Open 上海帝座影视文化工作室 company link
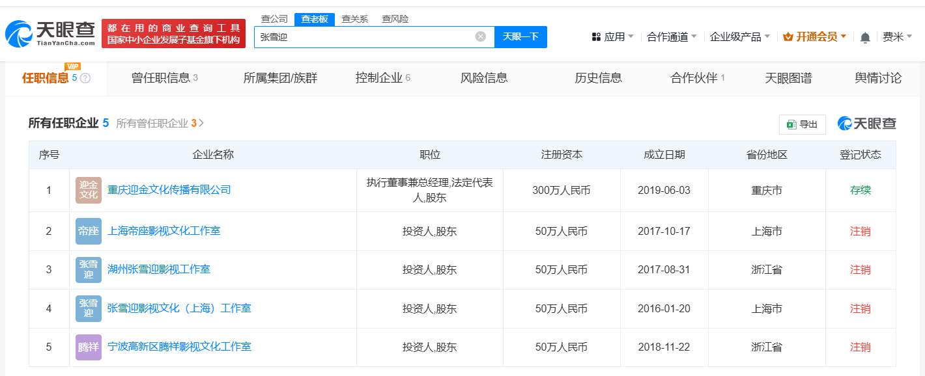This screenshot has height=376, width=925. pyautogui.click(x=164, y=231)
